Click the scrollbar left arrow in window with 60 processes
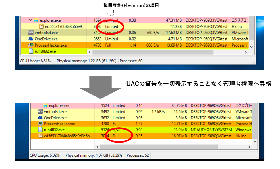 (x=90, y=52)
